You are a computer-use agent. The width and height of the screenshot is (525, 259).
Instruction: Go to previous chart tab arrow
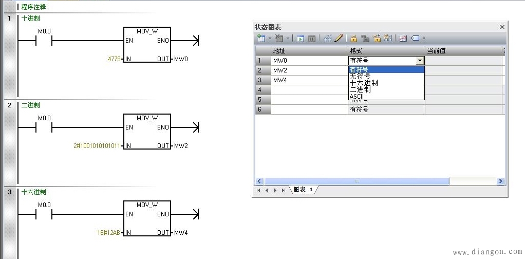coord(267,190)
